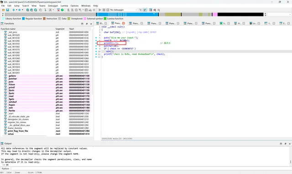The image size is (292, 174).
Task: Click function icon beside _init_proc
Action: point(5,32)
